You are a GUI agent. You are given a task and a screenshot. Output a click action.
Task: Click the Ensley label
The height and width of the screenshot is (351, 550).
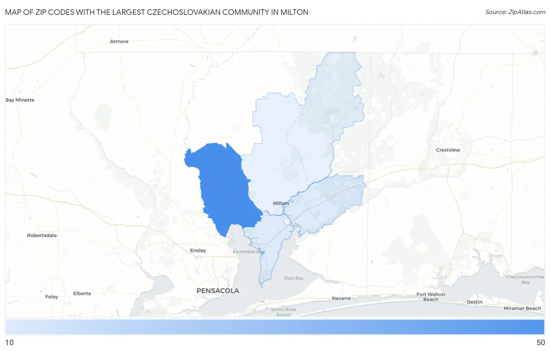click(x=198, y=251)
